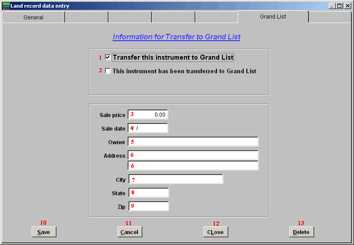Maximize the Land record data entry window
Image resolution: width=354 pixels, height=245 pixels.
coord(339,6)
